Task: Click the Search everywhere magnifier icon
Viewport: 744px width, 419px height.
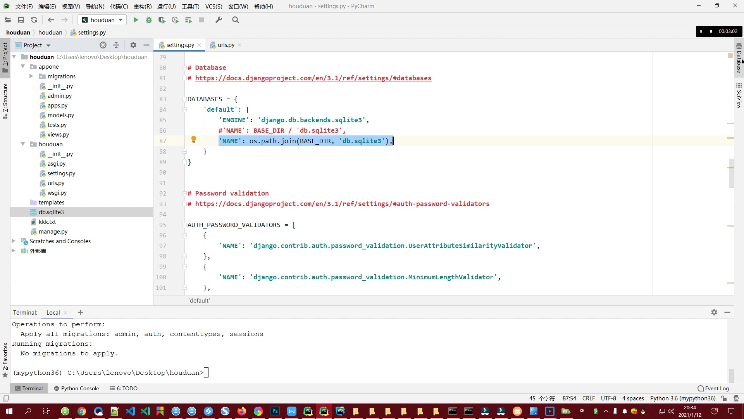Action: pos(236,19)
